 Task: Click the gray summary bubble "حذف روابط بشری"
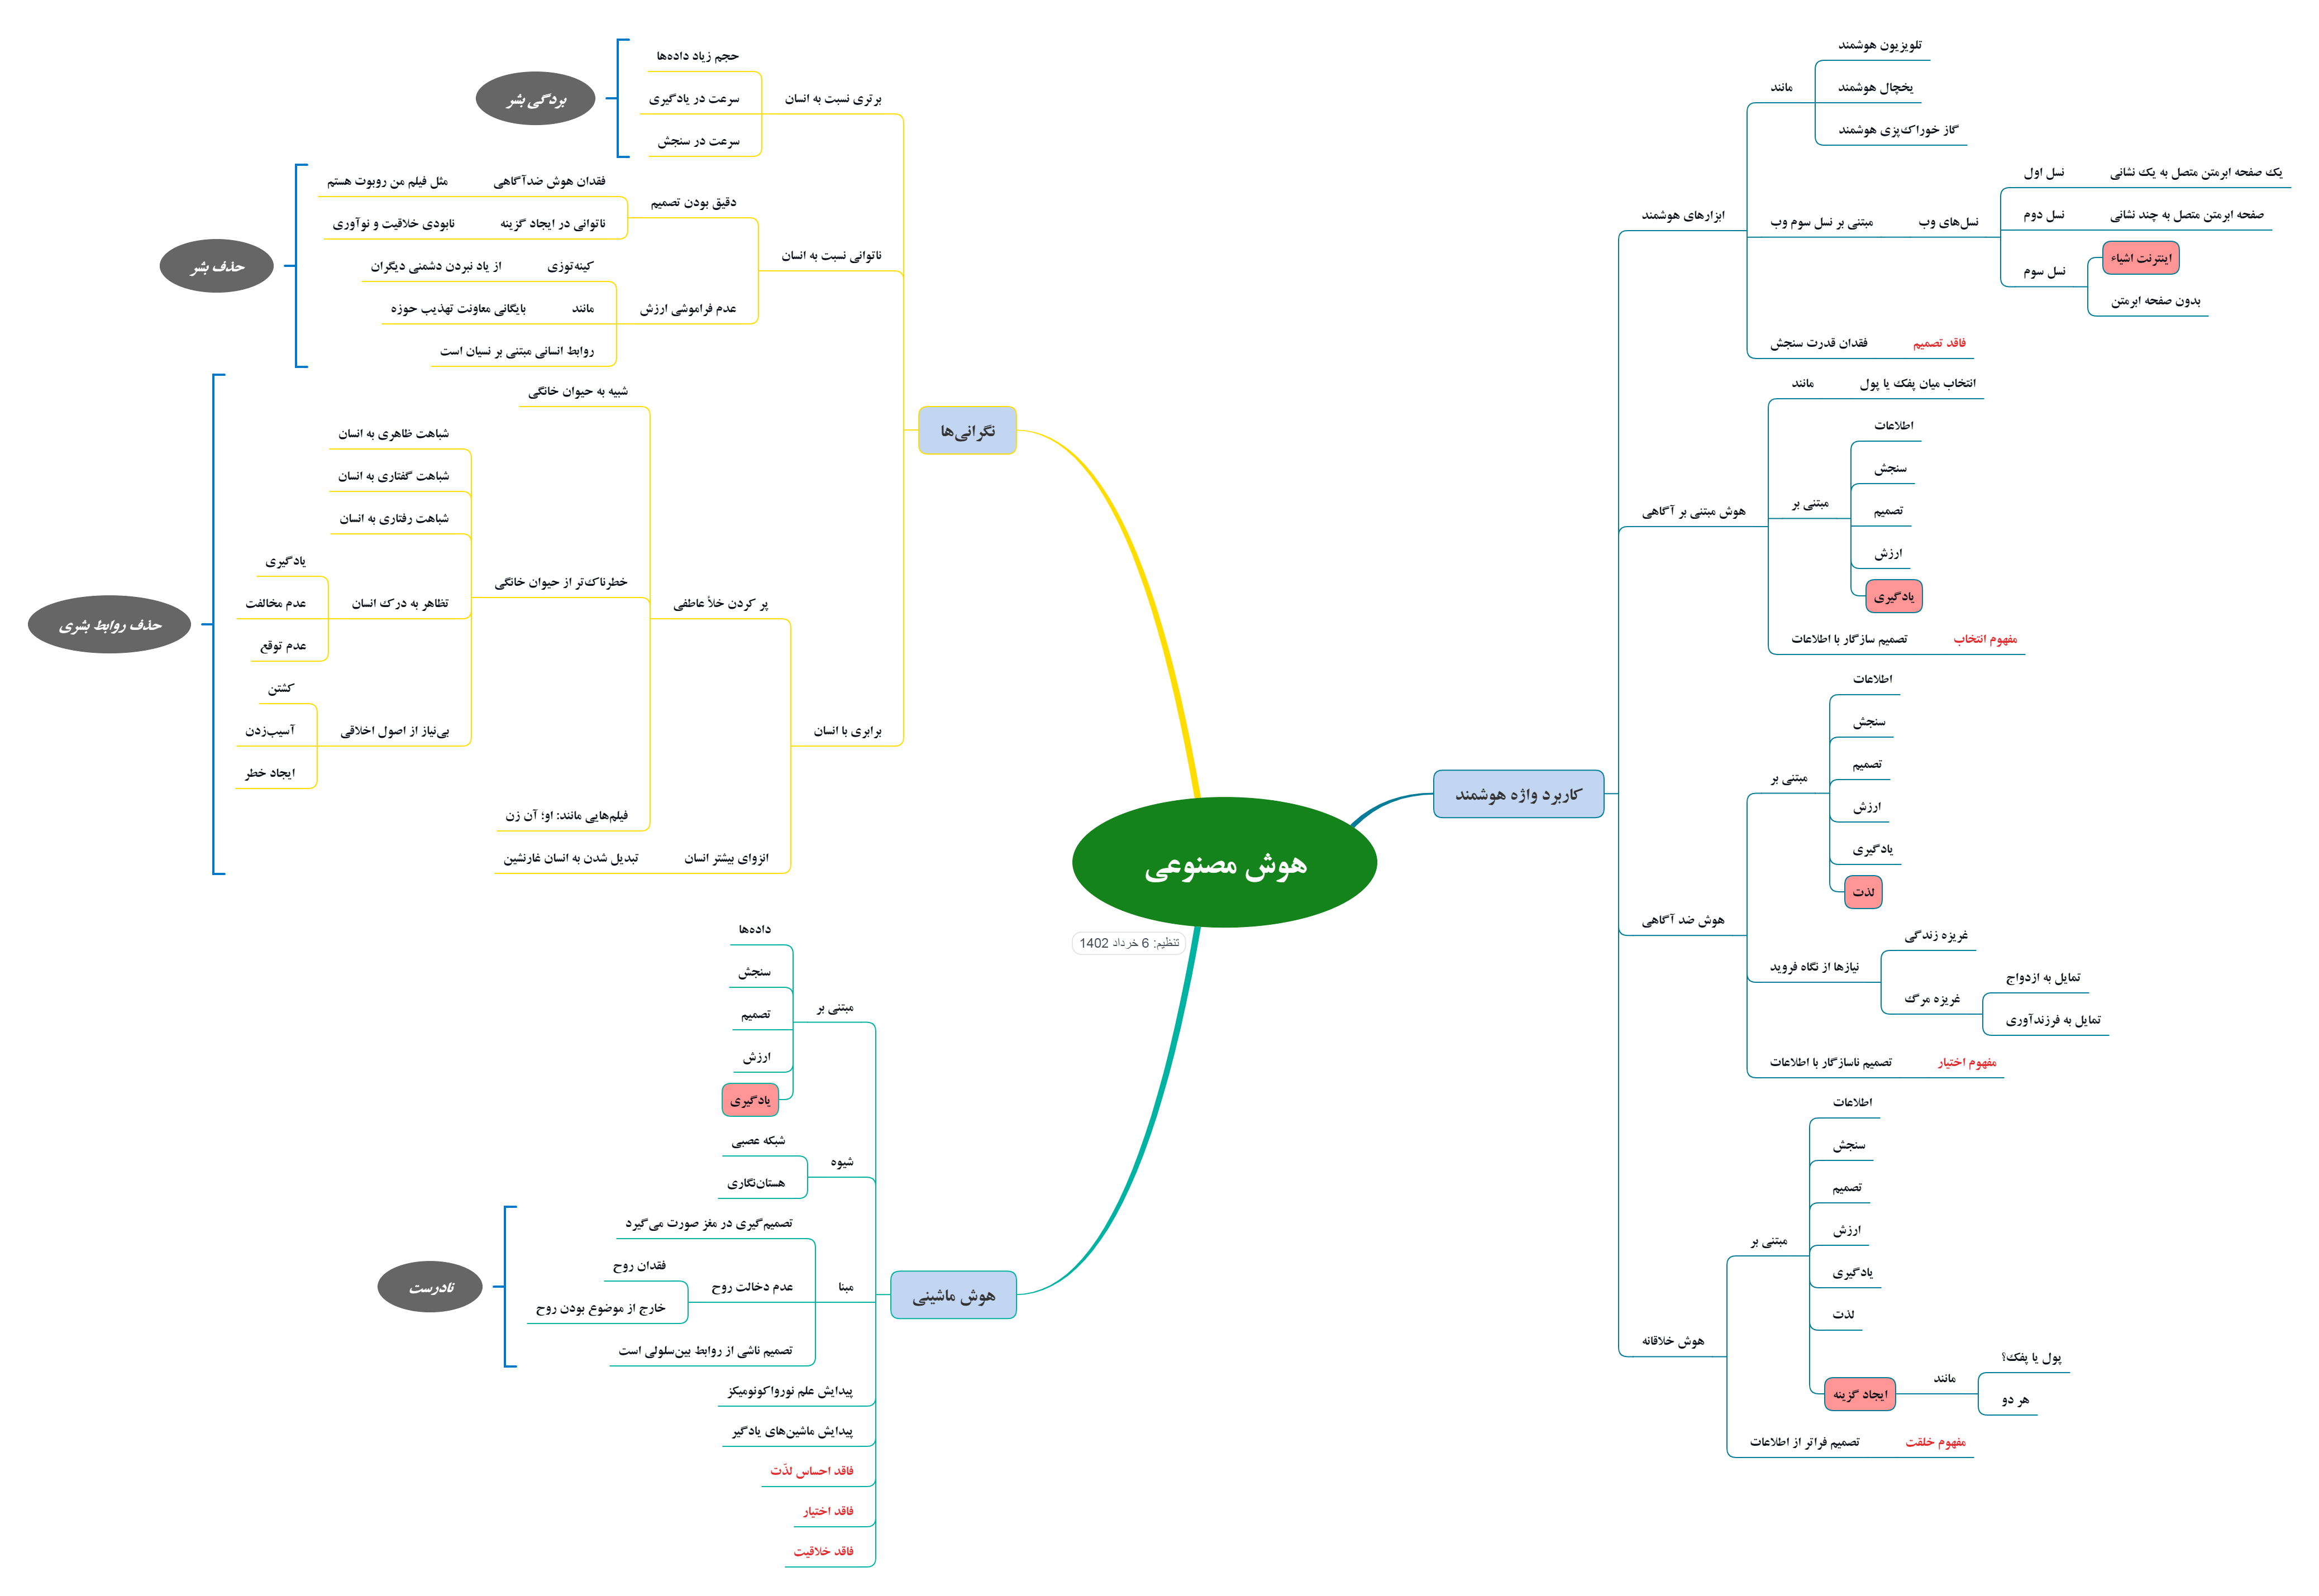point(109,625)
